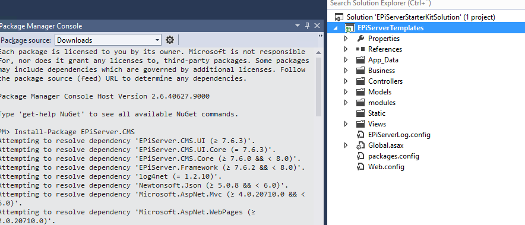
Task: Expand the Models folder arrow
Action: click(x=346, y=92)
